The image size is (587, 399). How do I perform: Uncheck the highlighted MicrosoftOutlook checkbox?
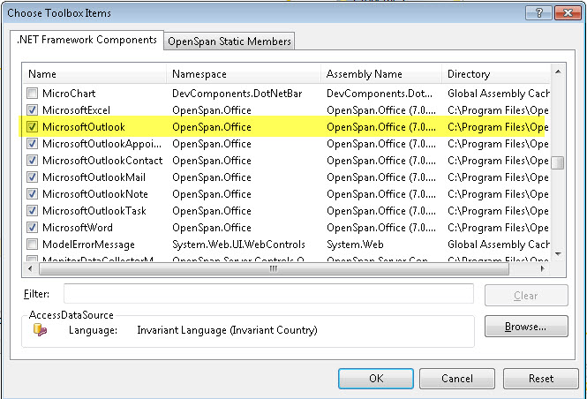click(x=33, y=127)
